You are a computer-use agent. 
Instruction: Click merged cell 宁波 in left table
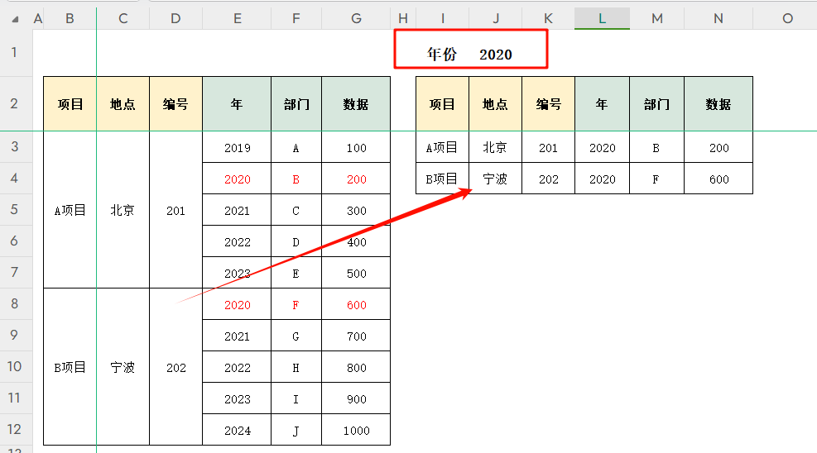pyautogui.click(x=123, y=367)
